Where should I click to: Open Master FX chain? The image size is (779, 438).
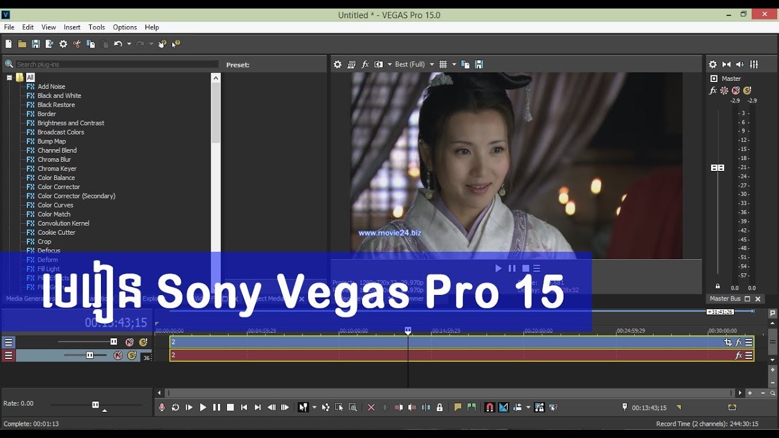pos(713,91)
